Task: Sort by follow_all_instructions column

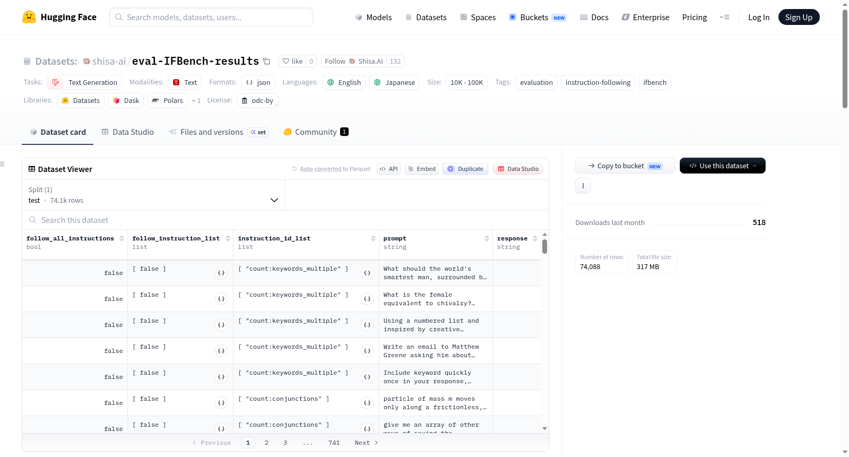Action: coord(122,238)
